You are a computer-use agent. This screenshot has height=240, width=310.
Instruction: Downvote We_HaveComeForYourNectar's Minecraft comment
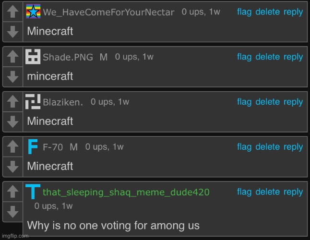(x=12, y=32)
